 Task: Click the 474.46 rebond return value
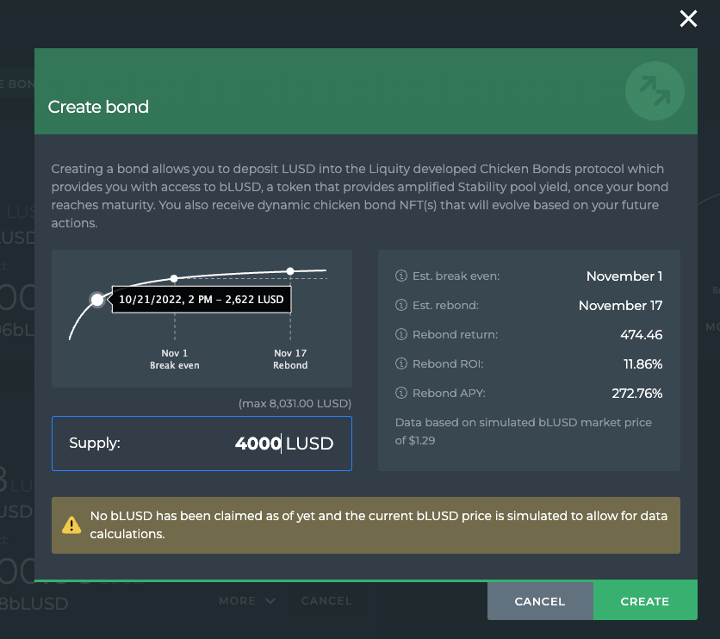(x=642, y=335)
